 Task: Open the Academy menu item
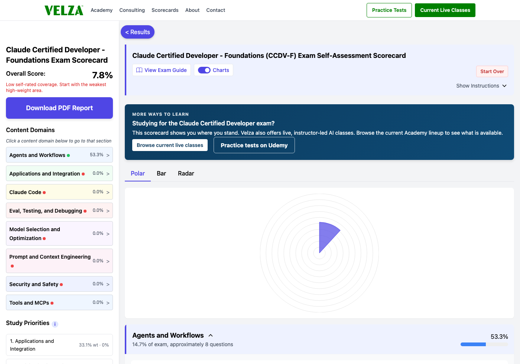pyautogui.click(x=101, y=10)
